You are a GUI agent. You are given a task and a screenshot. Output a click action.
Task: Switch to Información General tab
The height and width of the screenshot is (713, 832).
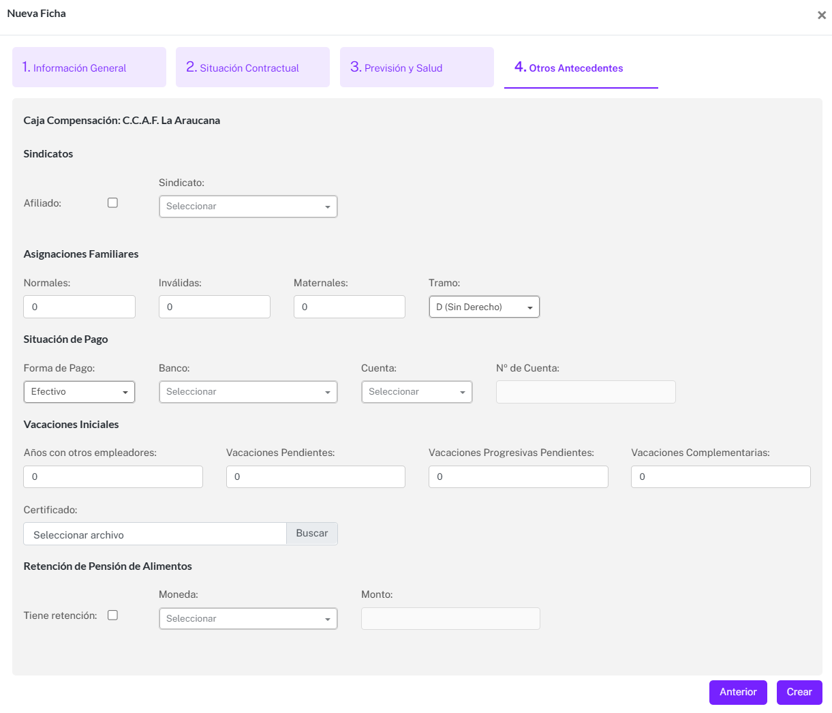tap(89, 67)
